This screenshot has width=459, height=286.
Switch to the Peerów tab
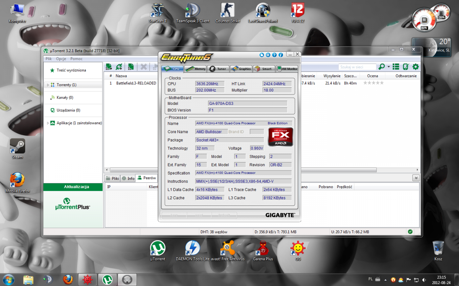tap(147, 178)
